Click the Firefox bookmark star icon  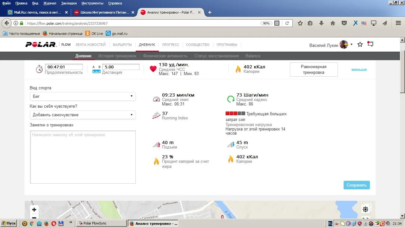pyautogui.click(x=300, y=23)
